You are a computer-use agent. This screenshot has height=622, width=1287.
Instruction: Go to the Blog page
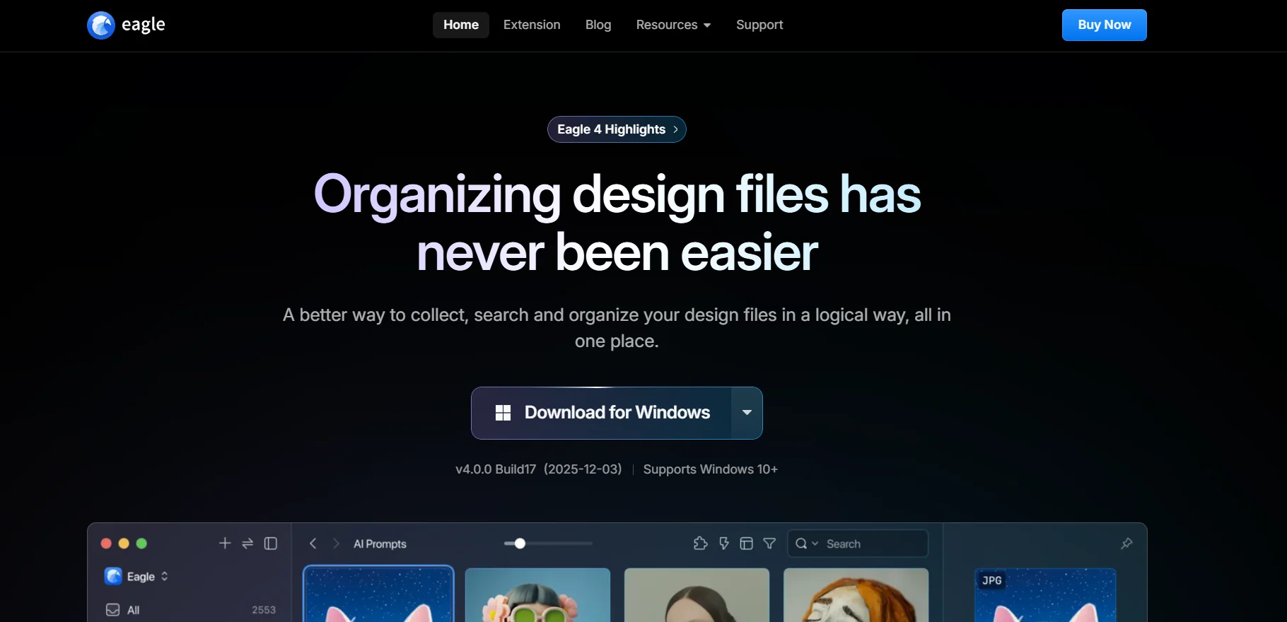[598, 25]
